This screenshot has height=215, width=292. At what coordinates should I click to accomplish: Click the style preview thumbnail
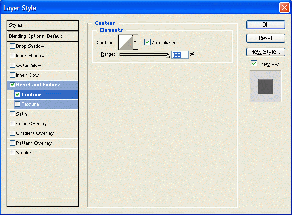265,86
